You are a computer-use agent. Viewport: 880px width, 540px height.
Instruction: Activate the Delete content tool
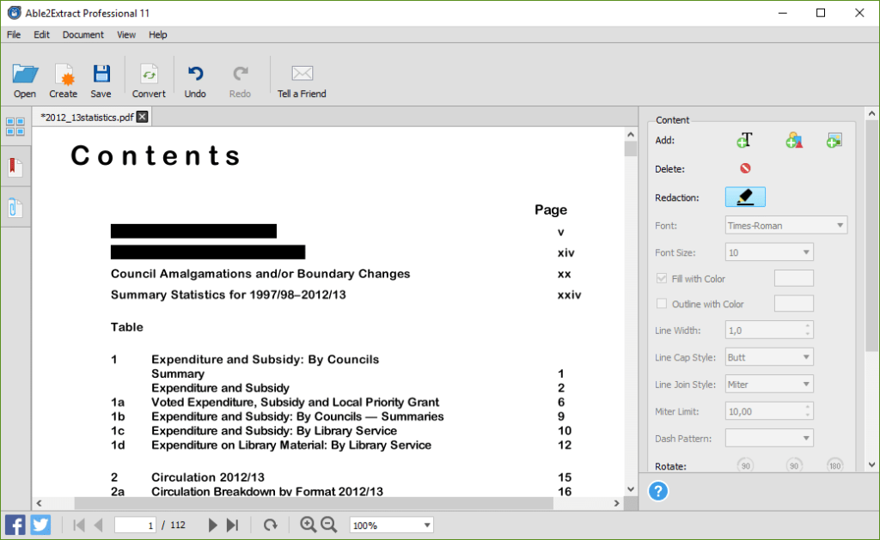point(745,168)
